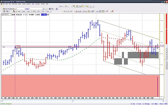
Task: Open the Scanners menu
Action: 38,4
